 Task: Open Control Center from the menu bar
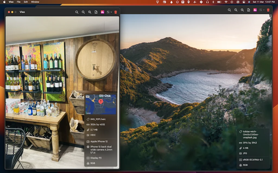point(244,2)
